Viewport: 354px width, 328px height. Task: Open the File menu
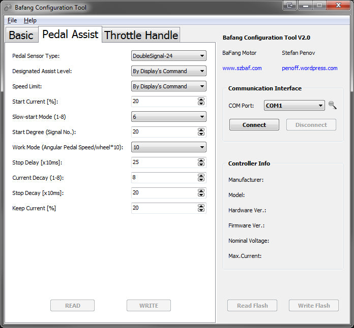pyautogui.click(x=12, y=20)
